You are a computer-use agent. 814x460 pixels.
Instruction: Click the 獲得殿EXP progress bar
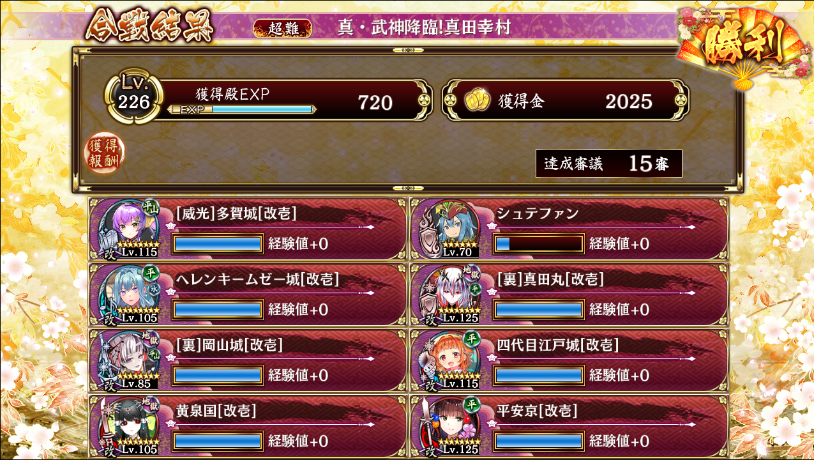pos(242,109)
